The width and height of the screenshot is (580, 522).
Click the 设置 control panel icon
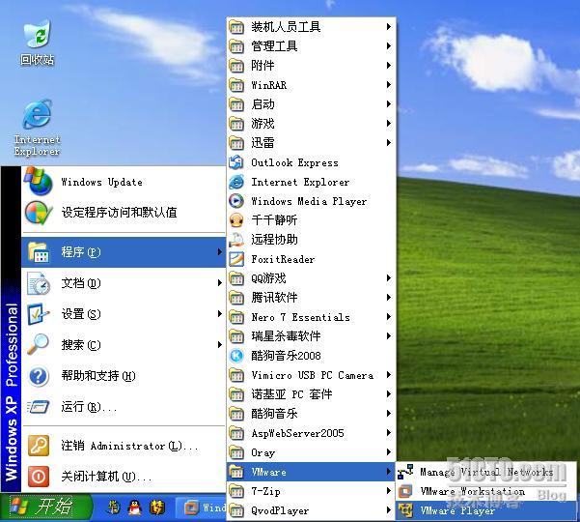point(38,314)
